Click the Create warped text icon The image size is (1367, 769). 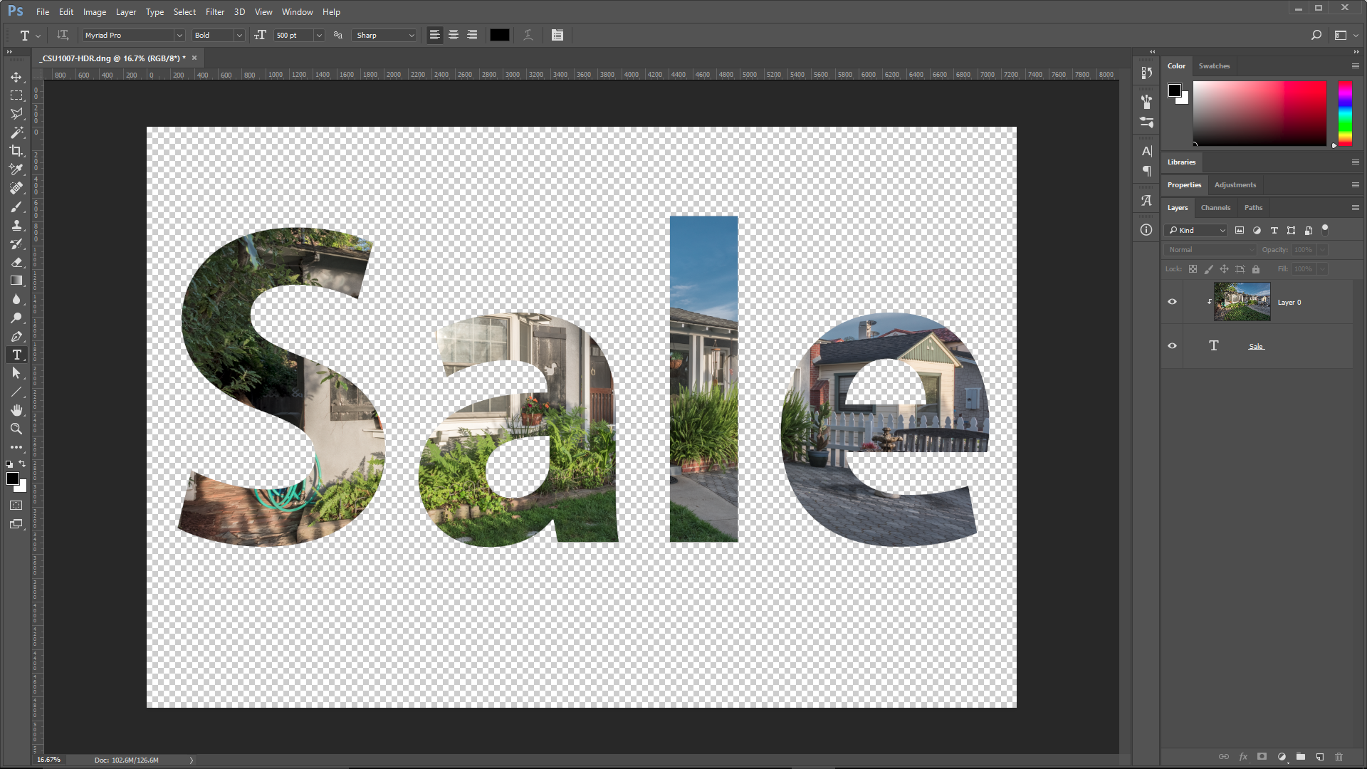point(528,35)
